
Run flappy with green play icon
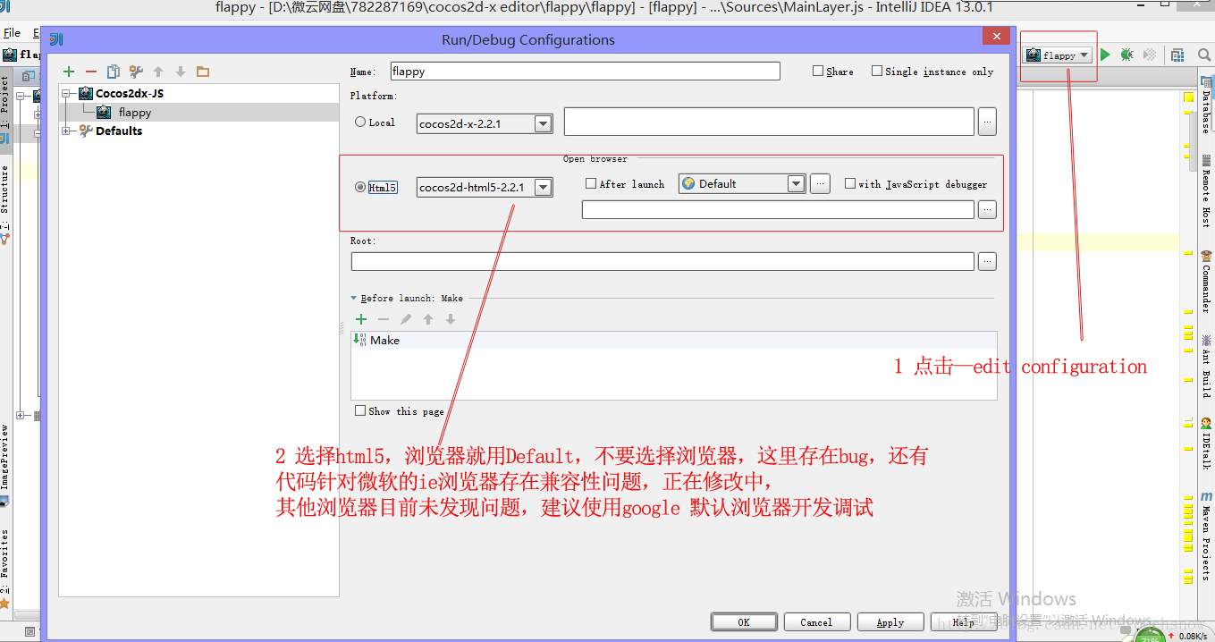[1105, 55]
